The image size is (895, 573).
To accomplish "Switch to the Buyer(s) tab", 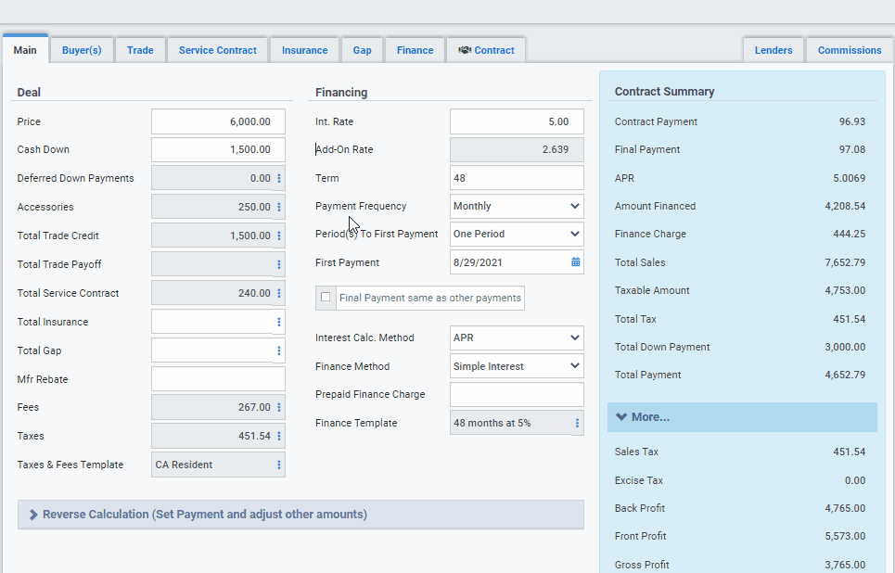I will click(82, 50).
